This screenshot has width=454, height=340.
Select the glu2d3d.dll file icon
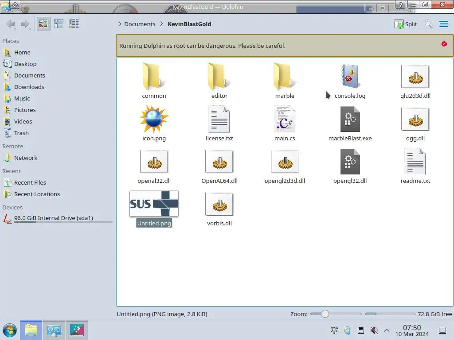coord(415,77)
